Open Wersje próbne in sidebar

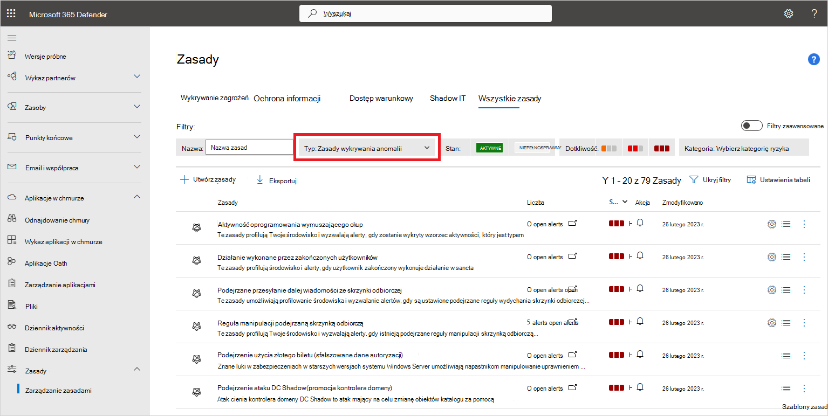point(45,56)
